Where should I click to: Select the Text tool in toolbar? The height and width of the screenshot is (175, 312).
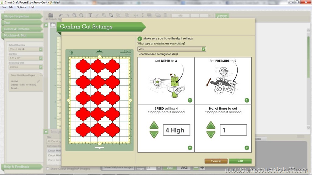90,15
